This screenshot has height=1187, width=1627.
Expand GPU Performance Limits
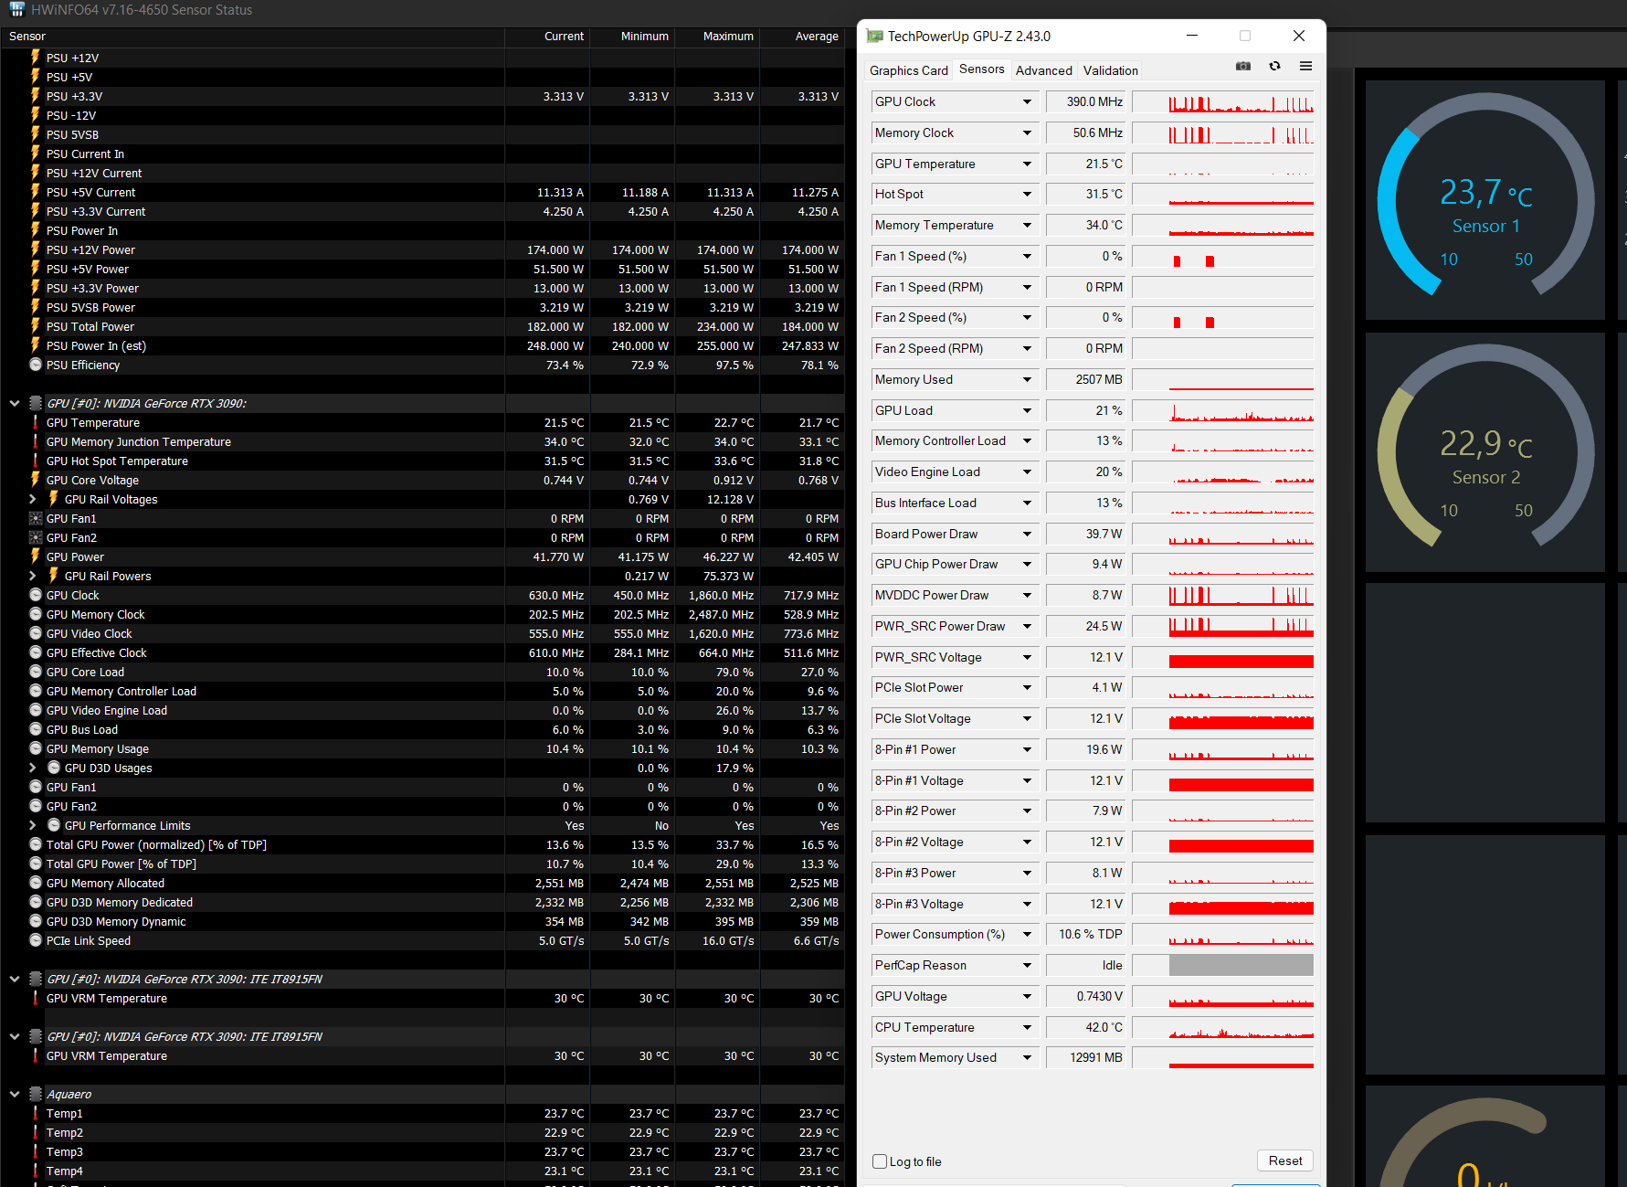(x=33, y=825)
